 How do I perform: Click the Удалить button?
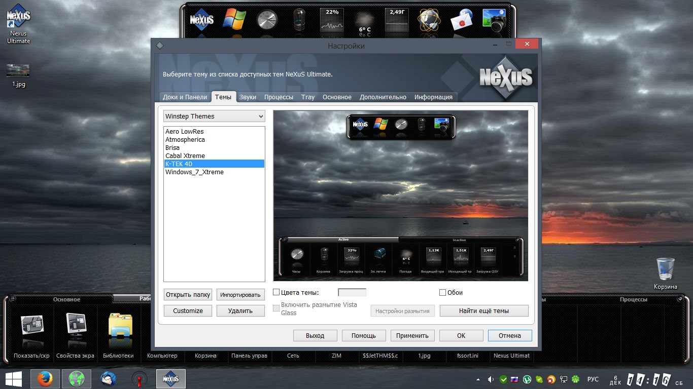pyautogui.click(x=240, y=310)
